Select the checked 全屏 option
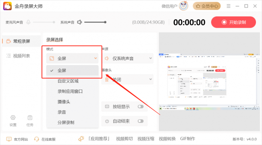The height and width of the screenshot is (145, 262). [x=72, y=71]
